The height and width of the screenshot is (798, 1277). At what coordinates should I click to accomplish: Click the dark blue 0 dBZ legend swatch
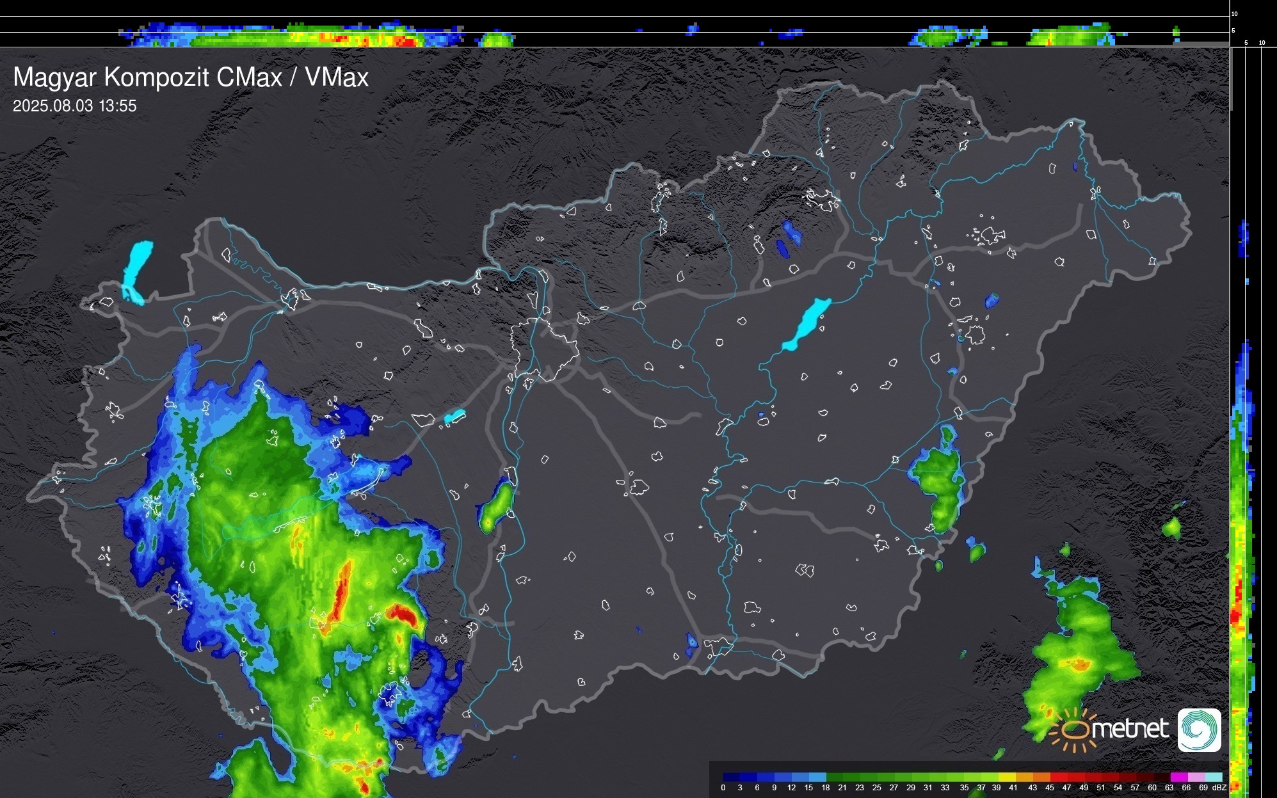click(730, 777)
